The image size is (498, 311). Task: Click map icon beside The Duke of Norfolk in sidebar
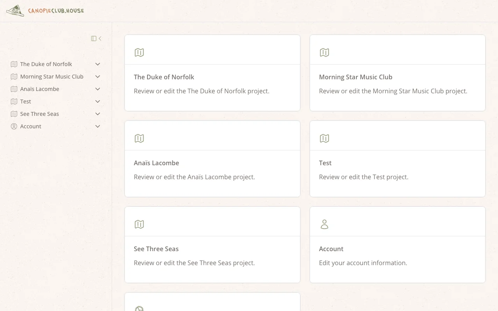click(x=14, y=64)
